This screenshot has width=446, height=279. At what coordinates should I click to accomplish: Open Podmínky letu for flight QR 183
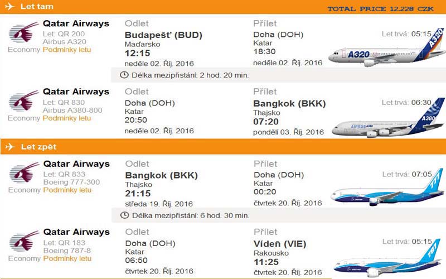pos(67,258)
